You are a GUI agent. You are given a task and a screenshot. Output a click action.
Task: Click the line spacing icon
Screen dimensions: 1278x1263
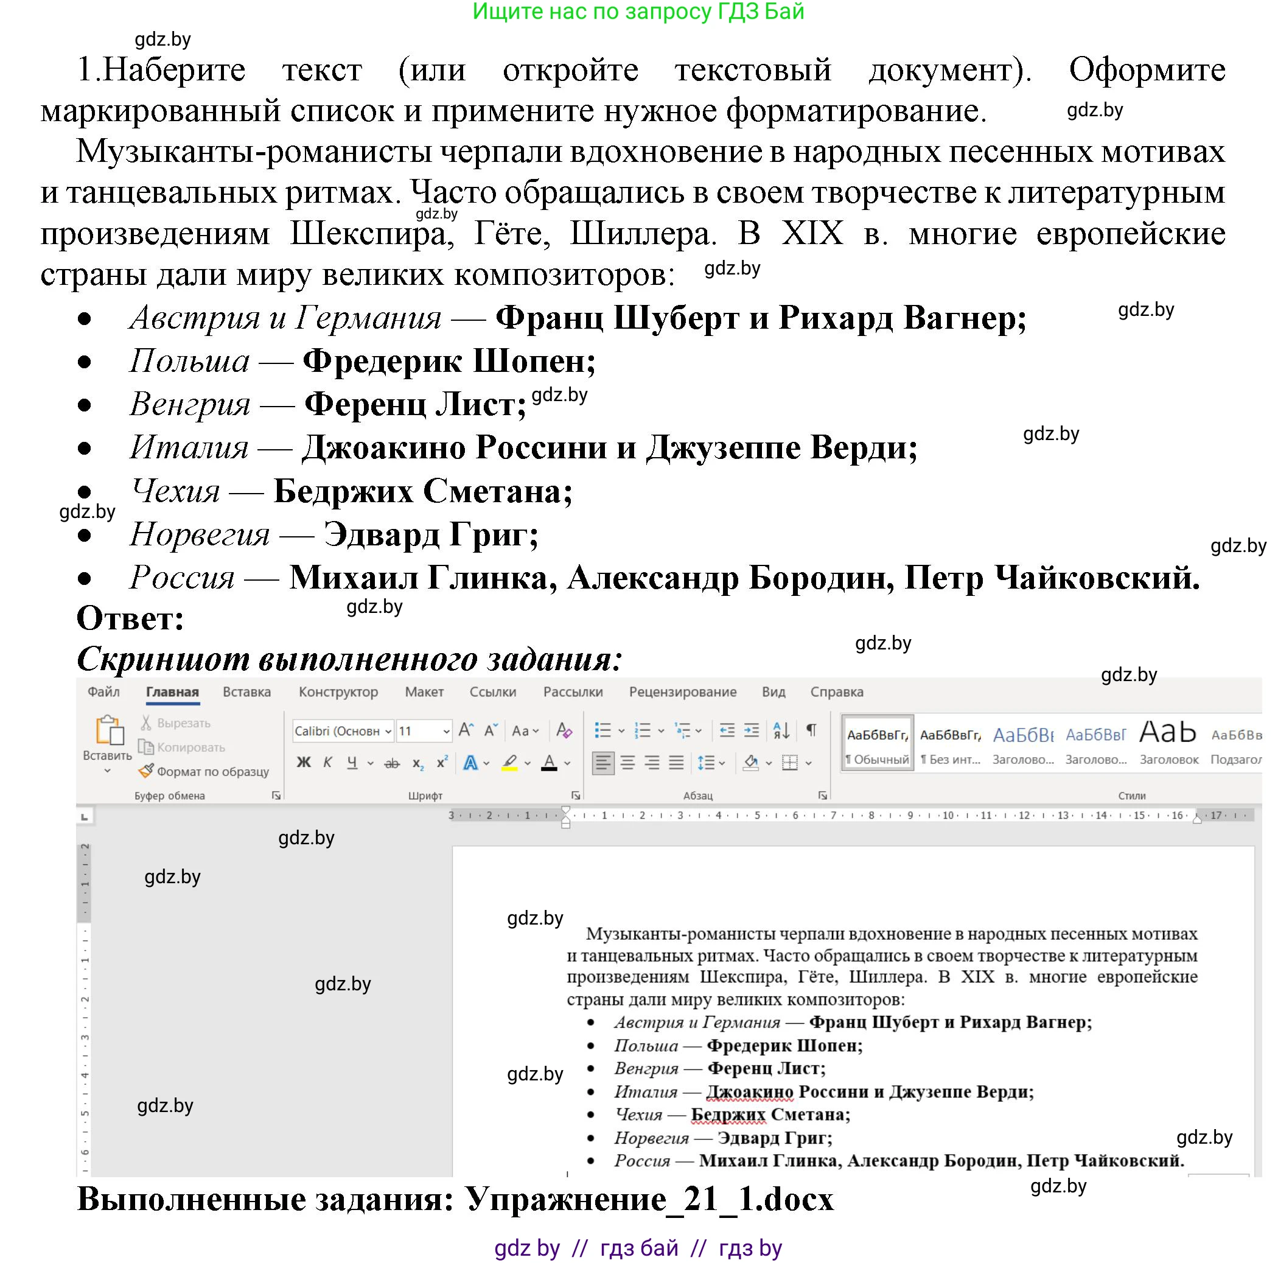pyautogui.click(x=705, y=763)
